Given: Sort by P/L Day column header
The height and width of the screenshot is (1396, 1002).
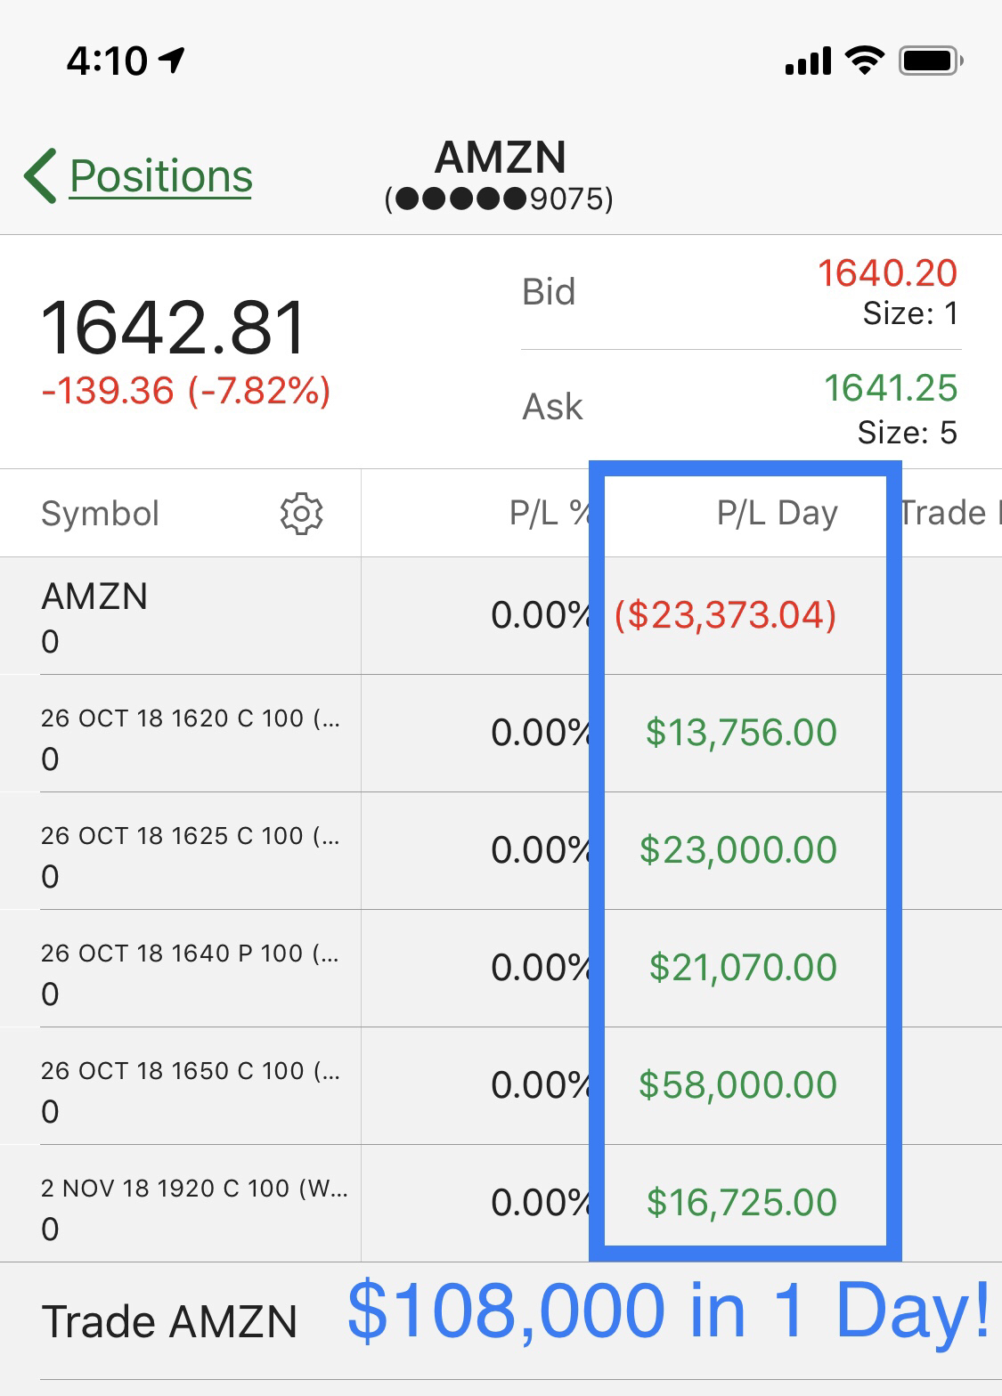Looking at the screenshot, I should pyautogui.click(x=777, y=514).
